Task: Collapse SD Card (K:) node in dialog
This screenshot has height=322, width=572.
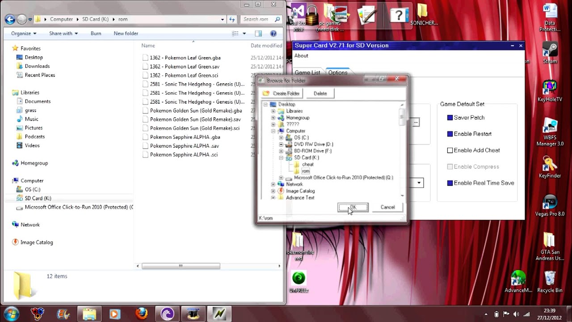Action: click(281, 158)
